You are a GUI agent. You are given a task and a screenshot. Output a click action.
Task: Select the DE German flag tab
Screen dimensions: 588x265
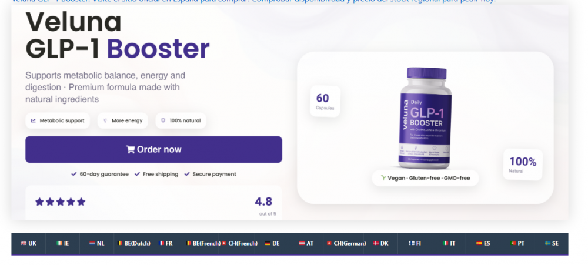[x=272, y=244]
